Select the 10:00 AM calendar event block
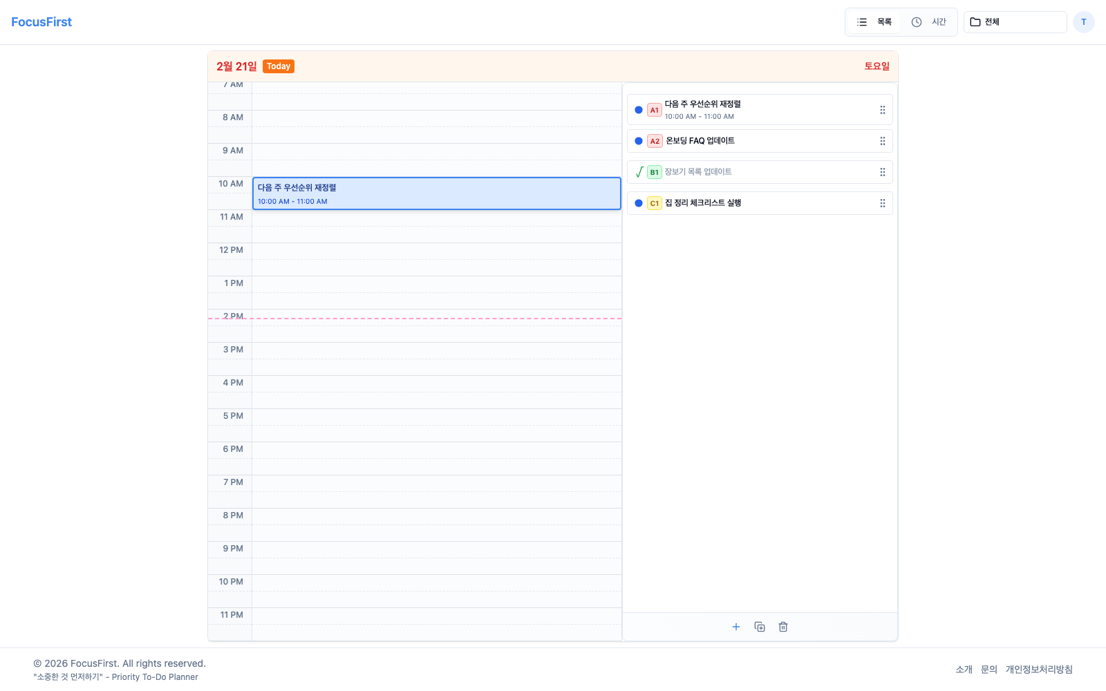Image resolution: width=1106 pixels, height=691 pixels. [436, 193]
